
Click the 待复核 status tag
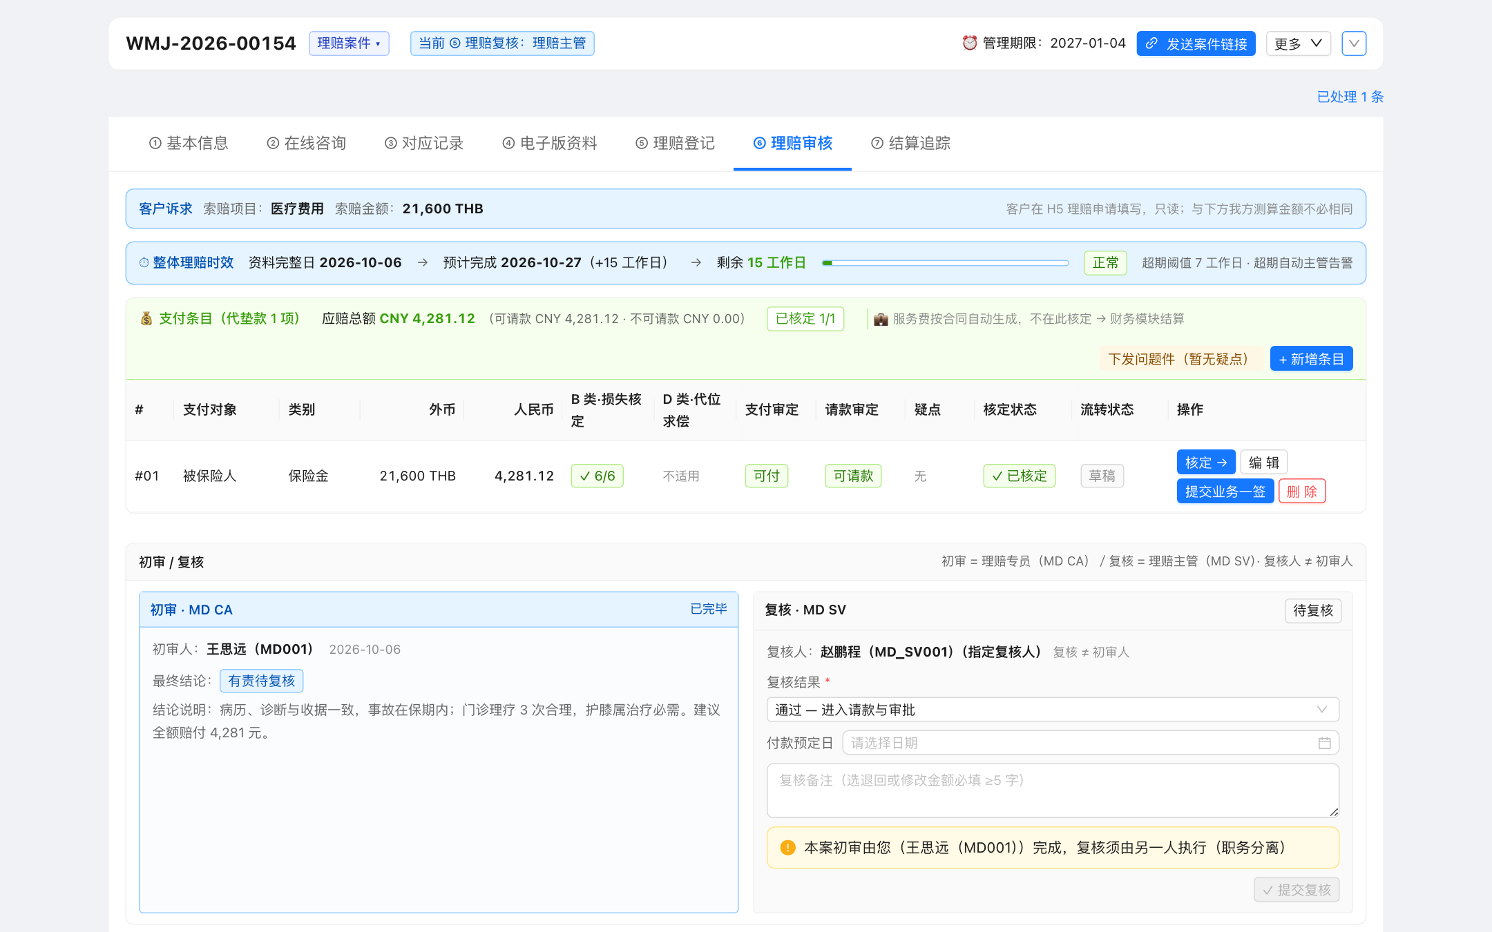coord(1312,610)
